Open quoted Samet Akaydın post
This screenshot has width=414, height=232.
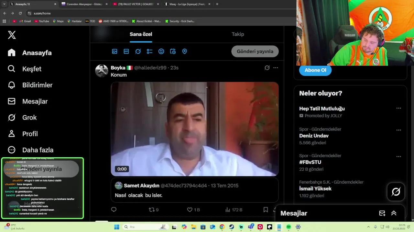tap(195, 190)
